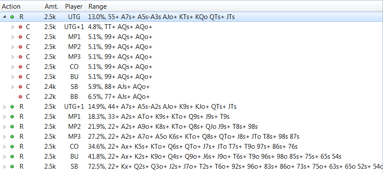
Task: Click the red dot on the MP3 call row
Action: tap(20, 57)
